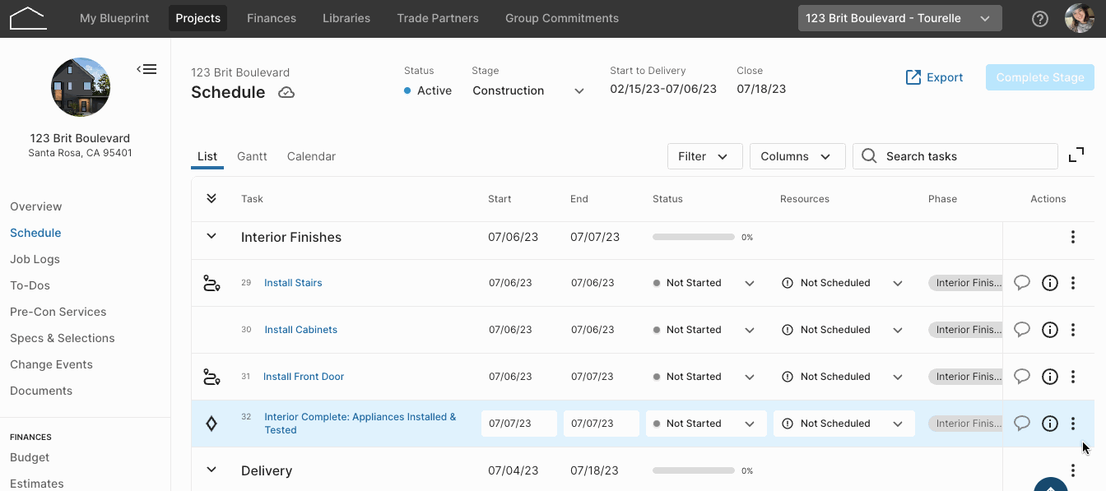This screenshot has height=491, width=1106.
Task: Open the help question mark icon
Action: coord(1040,18)
